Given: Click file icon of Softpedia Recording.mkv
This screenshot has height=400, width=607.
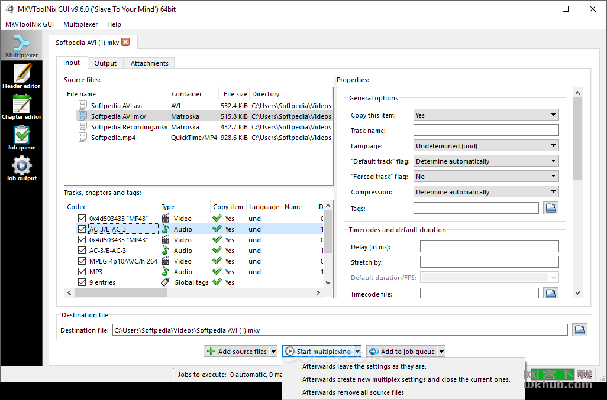Looking at the screenshot, I should pyautogui.click(x=83, y=127).
